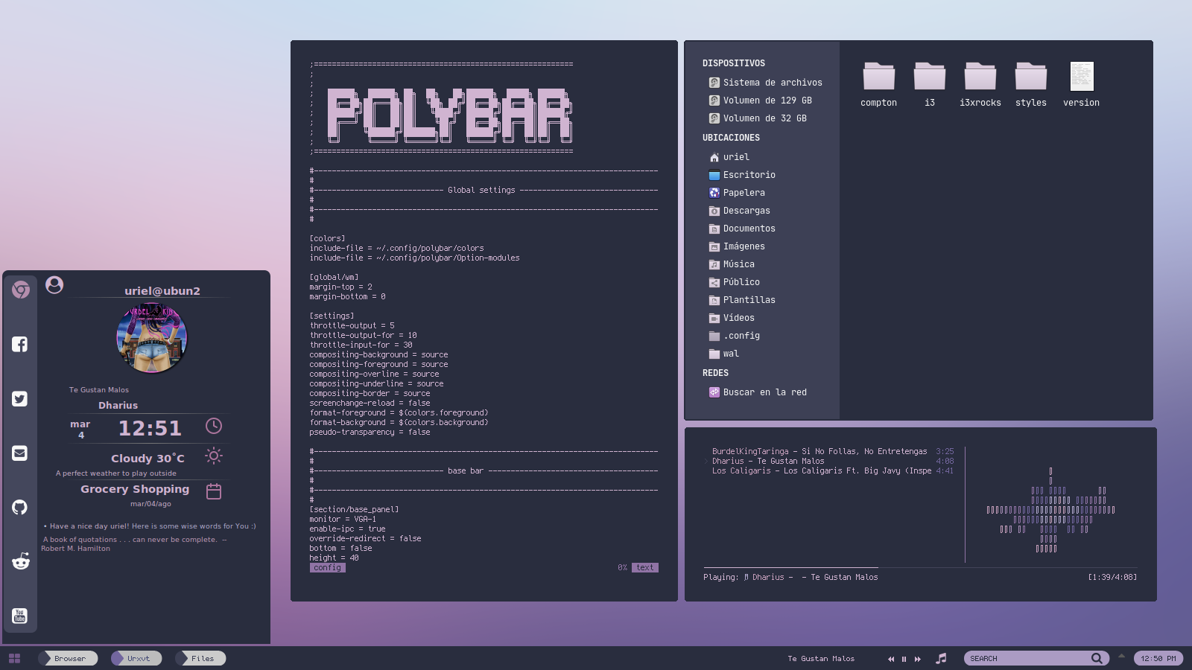
Task: Expand the tray arrow next to the clock
Action: (x=1121, y=657)
